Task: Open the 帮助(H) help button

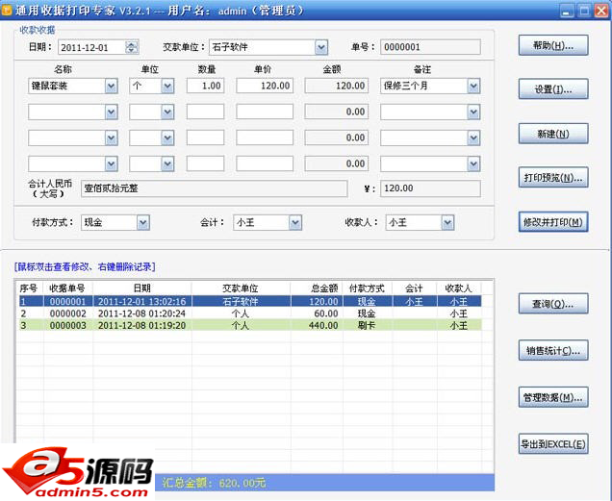Action: [553, 45]
